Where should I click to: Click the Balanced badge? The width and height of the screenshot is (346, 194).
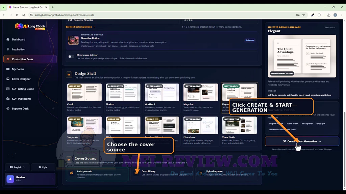(250, 40)
